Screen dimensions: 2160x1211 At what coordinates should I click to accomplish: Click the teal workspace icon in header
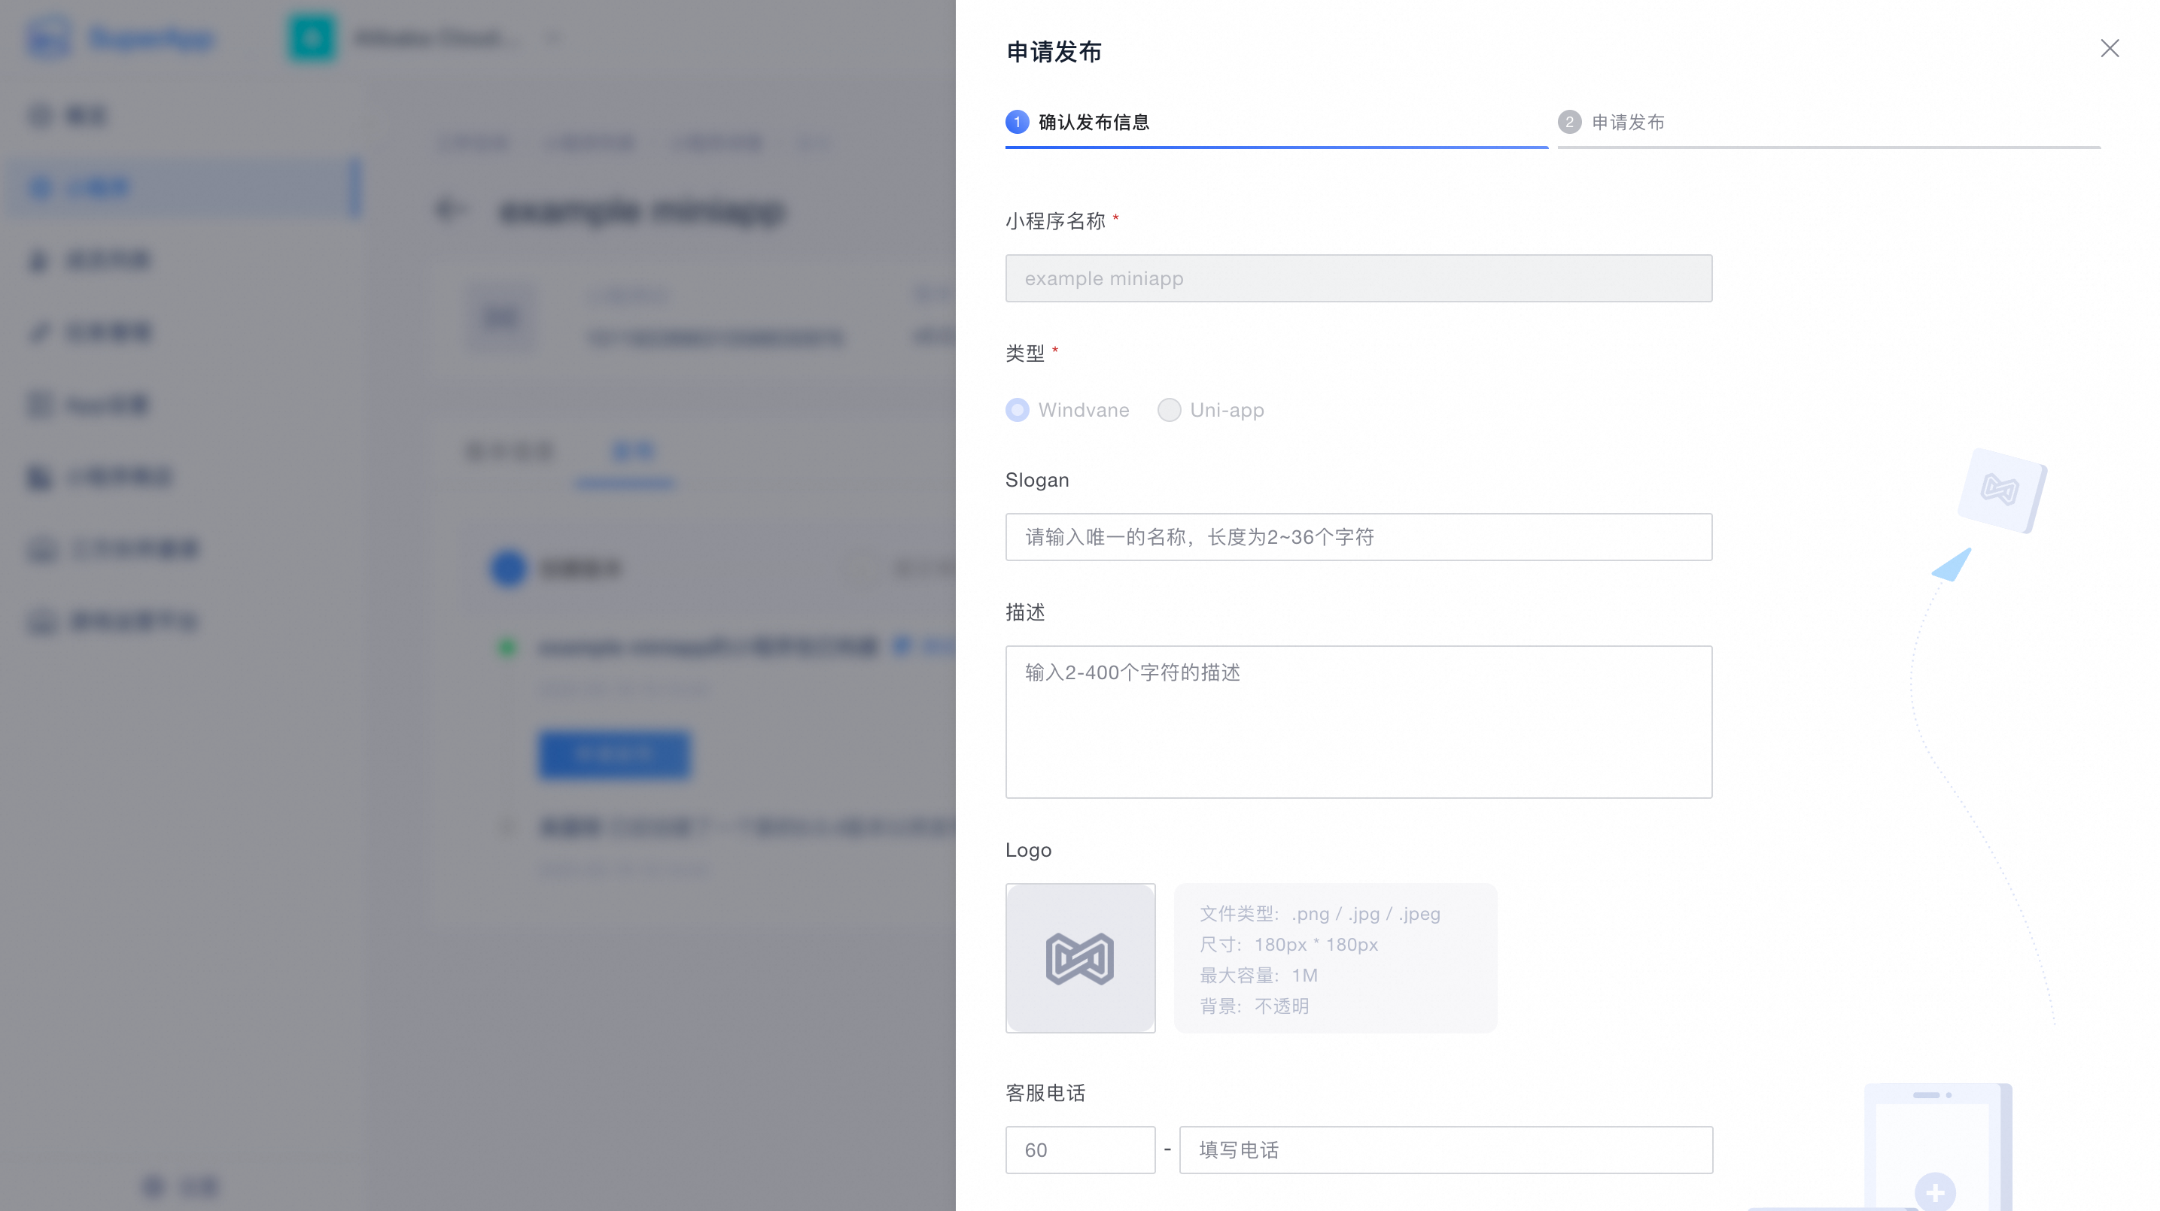coord(312,38)
